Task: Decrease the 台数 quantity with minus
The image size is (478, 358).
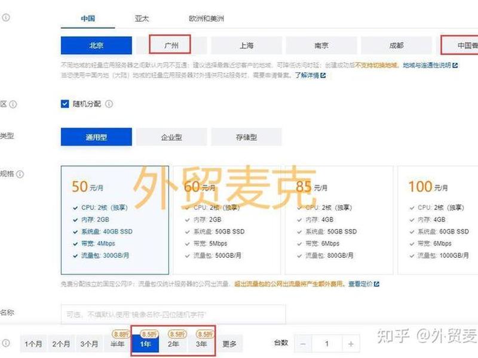Action: pyautogui.click(x=303, y=344)
